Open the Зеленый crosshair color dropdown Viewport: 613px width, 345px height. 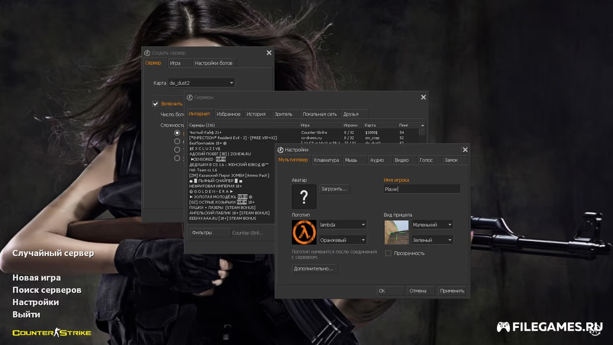pyautogui.click(x=432, y=240)
